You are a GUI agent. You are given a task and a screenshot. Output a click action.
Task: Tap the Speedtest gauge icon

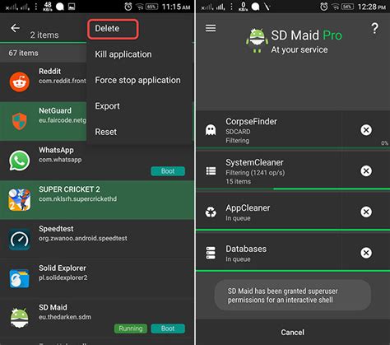(20, 240)
